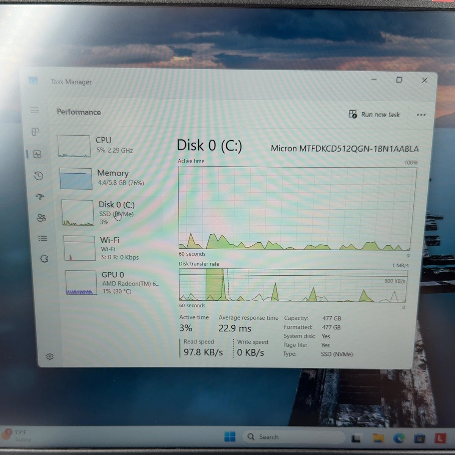
Task: Open the hamburger navigation menu
Action: tap(35, 110)
